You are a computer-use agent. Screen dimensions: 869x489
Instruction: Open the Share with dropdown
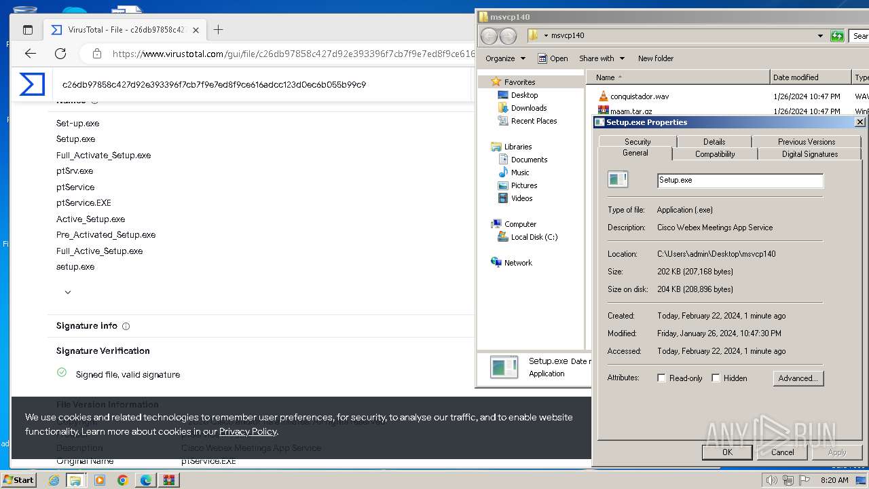click(x=602, y=58)
